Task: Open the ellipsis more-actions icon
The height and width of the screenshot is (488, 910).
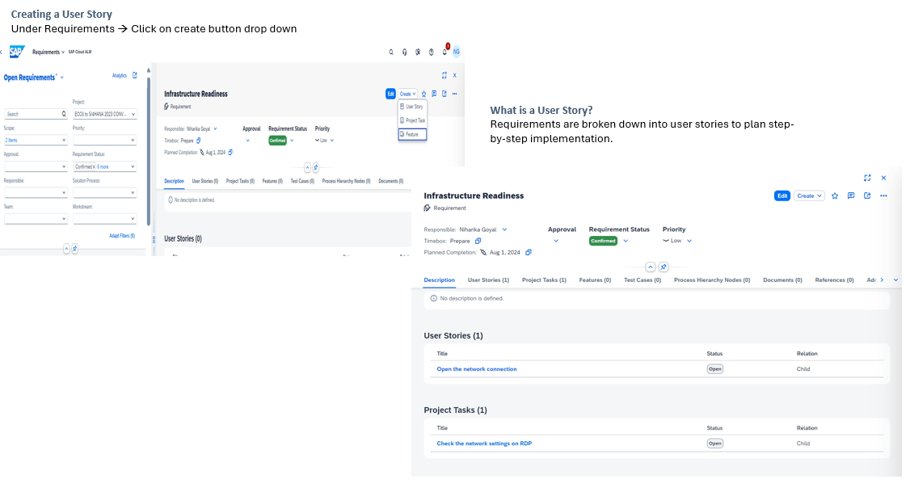Action: 883,196
